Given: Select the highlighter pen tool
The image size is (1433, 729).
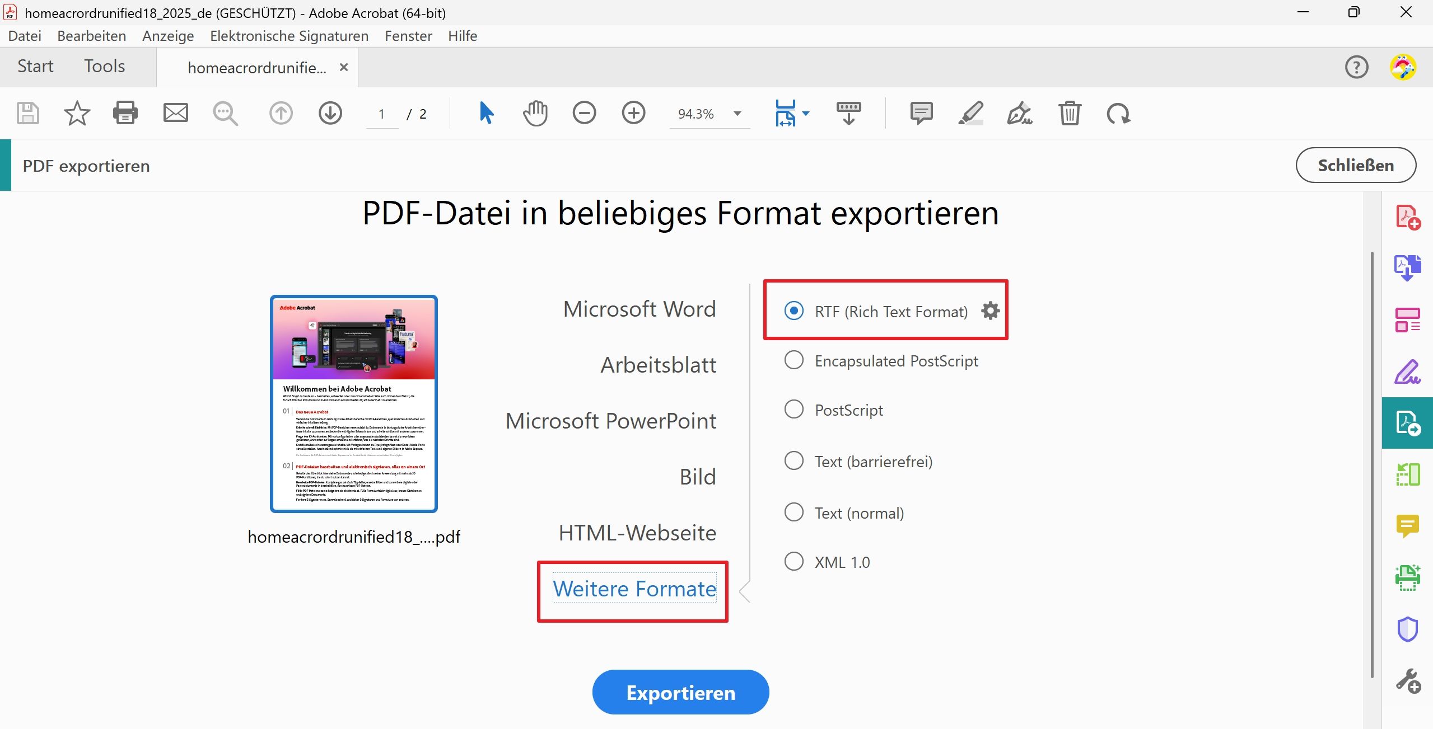Looking at the screenshot, I should tap(970, 114).
